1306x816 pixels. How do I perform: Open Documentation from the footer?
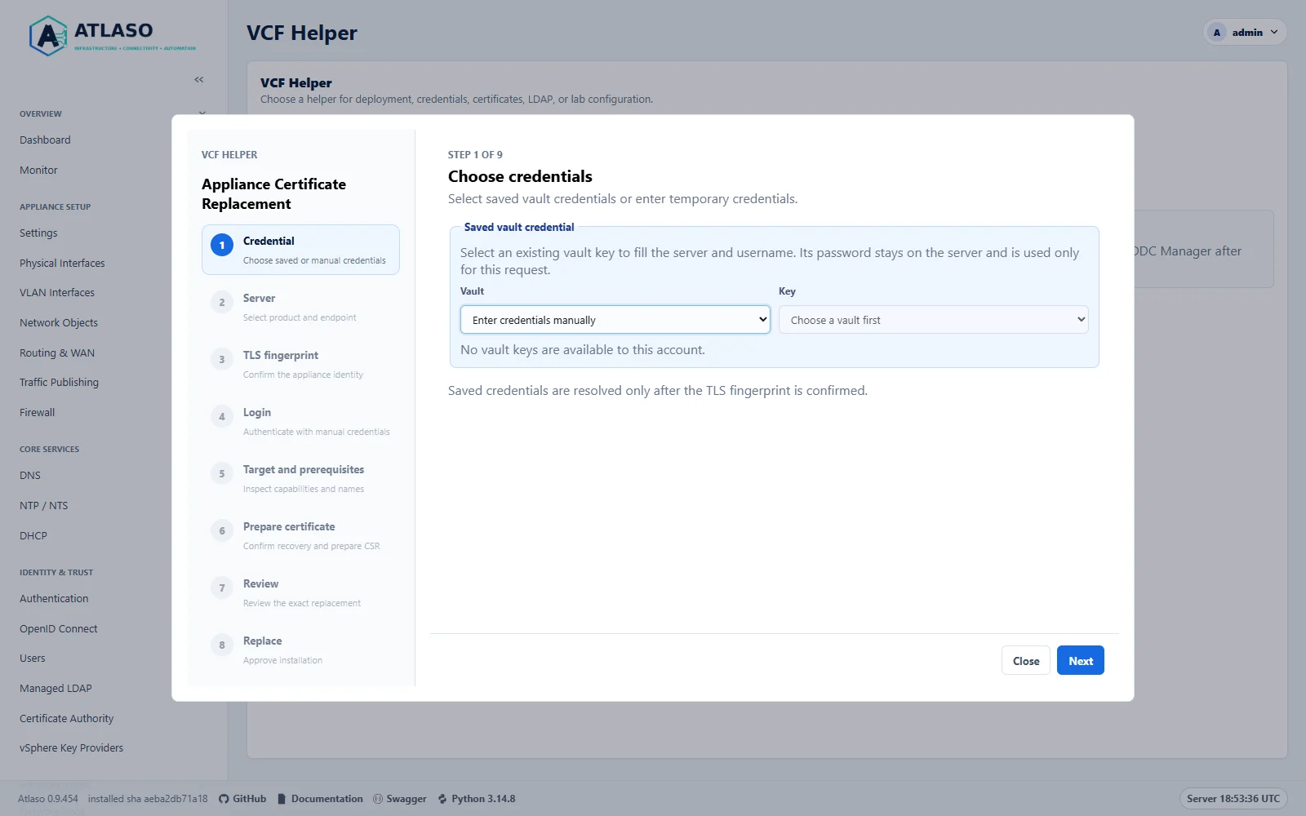320,799
